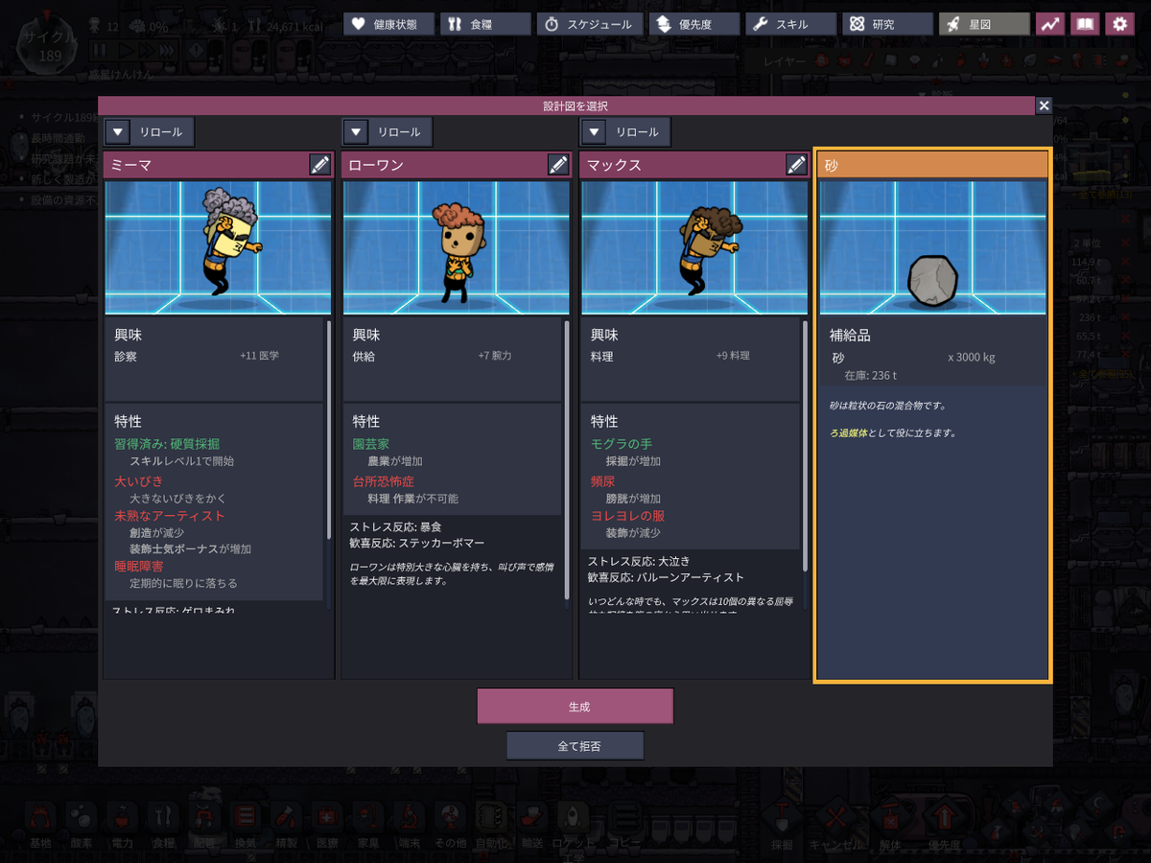
Task: Click the 生成 print button
Action: 575,706
